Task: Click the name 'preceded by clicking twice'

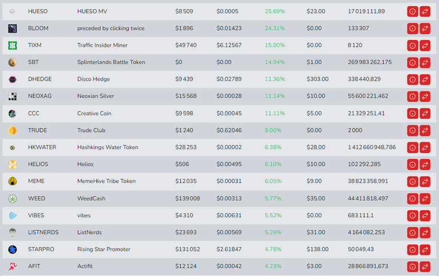Action: 111,28
